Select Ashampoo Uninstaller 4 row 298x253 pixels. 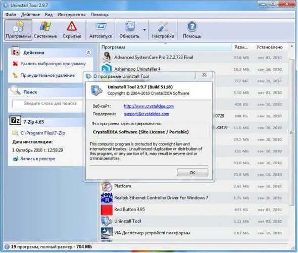coord(194,69)
